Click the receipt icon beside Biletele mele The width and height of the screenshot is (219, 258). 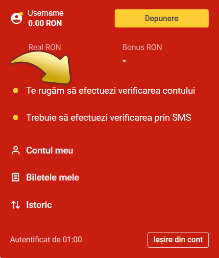click(16, 178)
